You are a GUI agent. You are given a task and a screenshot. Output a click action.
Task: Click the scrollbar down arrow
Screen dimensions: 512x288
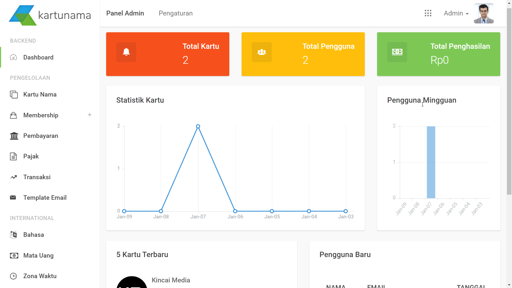tap(509, 285)
